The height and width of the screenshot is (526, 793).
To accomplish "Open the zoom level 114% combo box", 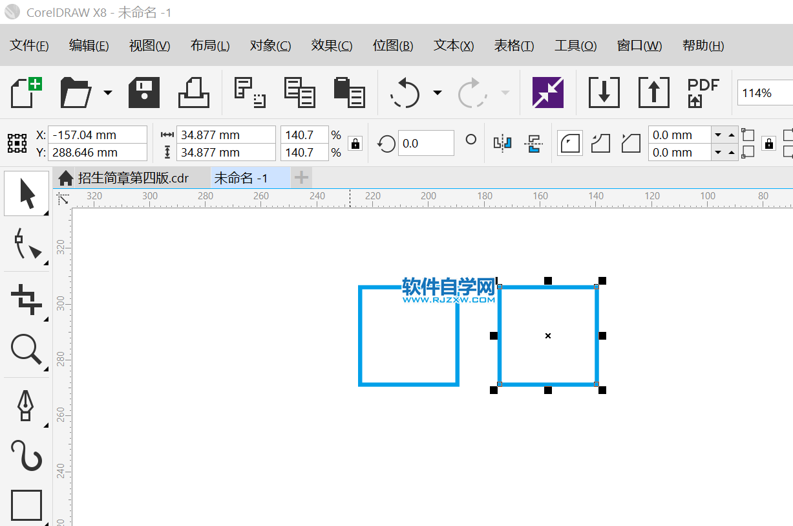I will point(764,93).
